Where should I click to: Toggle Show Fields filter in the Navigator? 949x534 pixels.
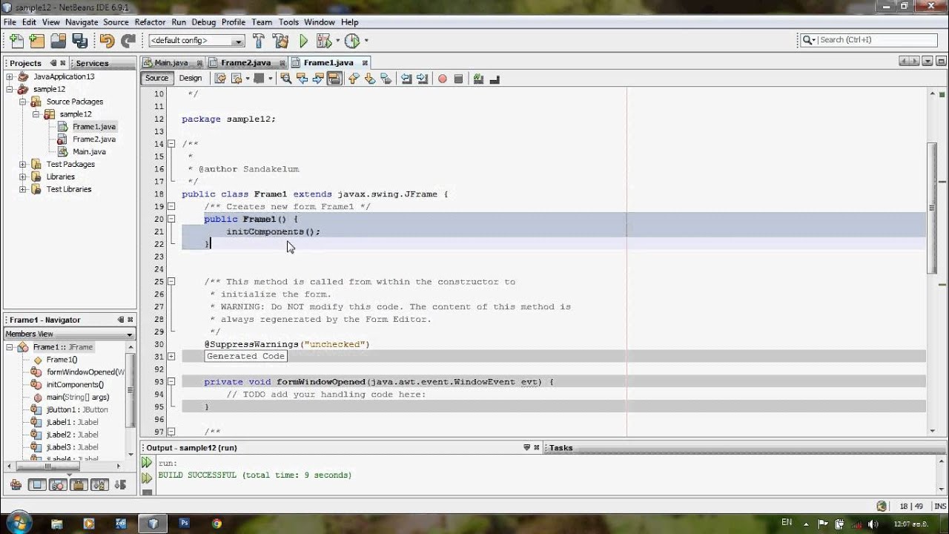point(36,485)
